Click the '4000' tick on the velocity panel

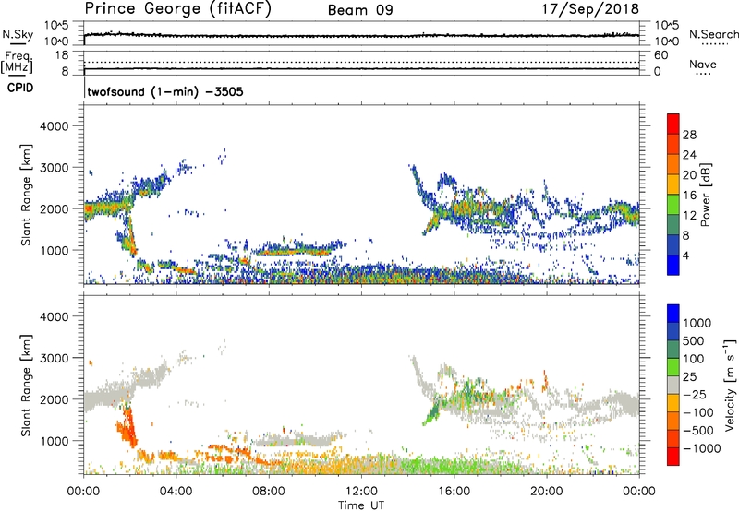[x=55, y=316]
